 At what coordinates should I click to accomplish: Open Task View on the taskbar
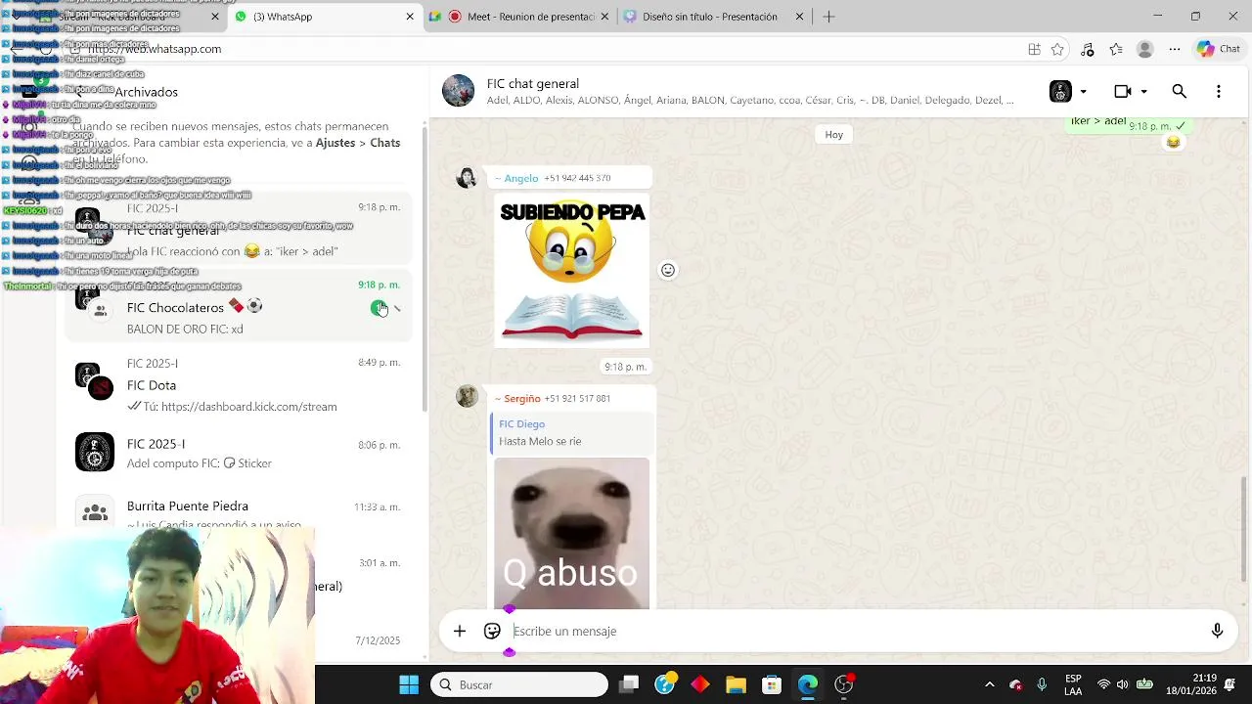pos(629,684)
